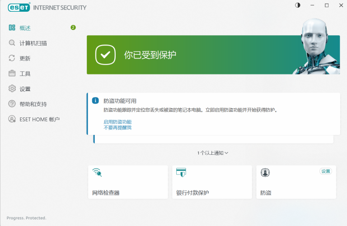Screen dimensions: 347x226
Task: Click the refresh arrows icon for update
Action: point(12,58)
